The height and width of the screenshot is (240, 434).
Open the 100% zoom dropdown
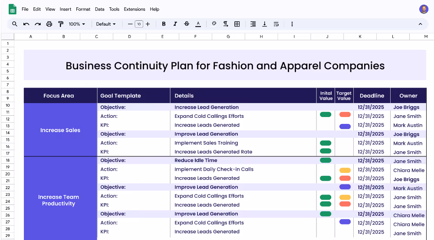click(77, 24)
